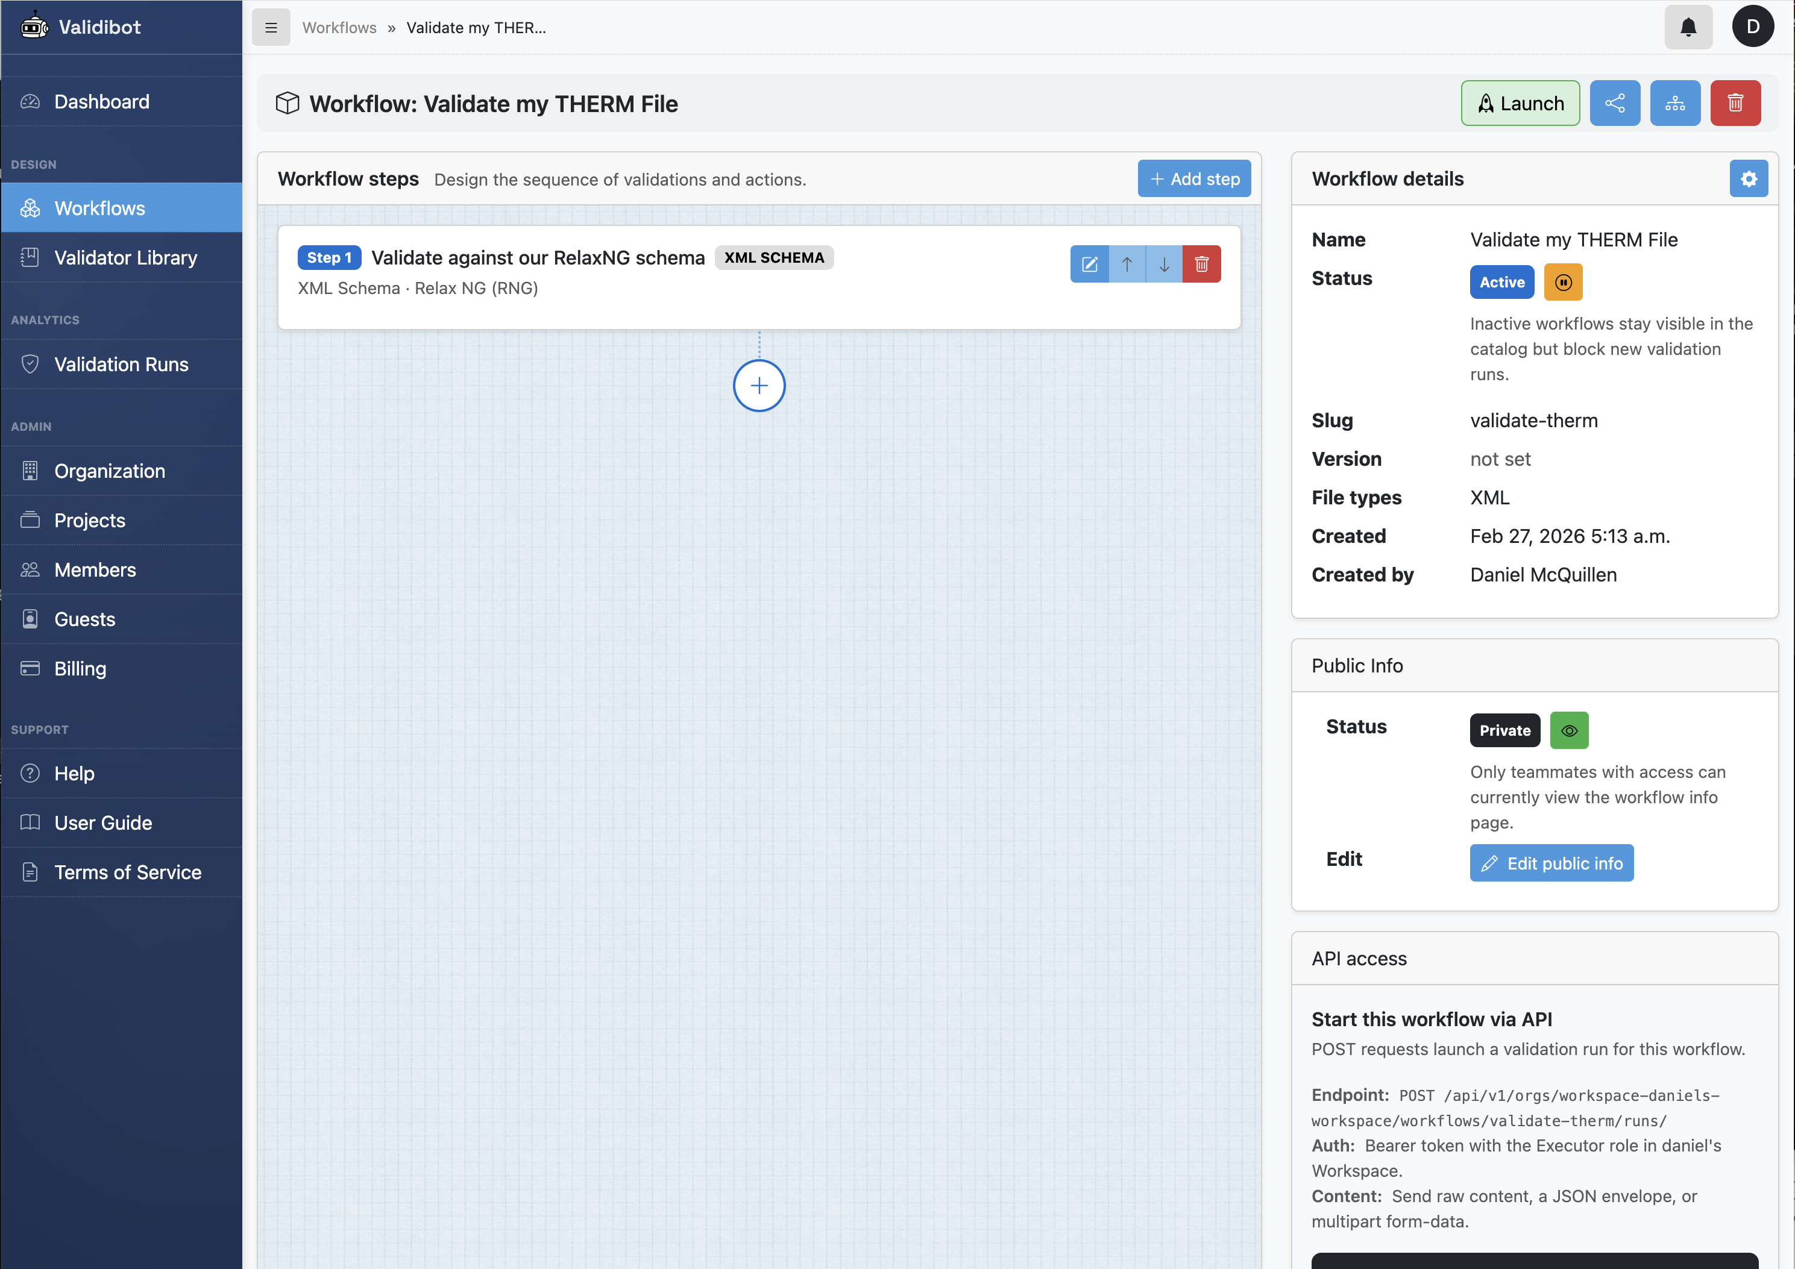The height and width of the screenshot is (1269, 1795).
Task: Toggle the sidebar with the hamburger icon
Action: (271, 27)
